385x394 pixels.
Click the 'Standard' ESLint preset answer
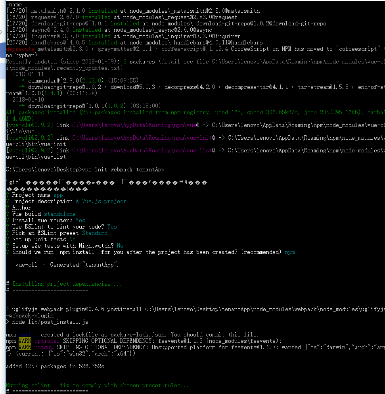(95, 233)
